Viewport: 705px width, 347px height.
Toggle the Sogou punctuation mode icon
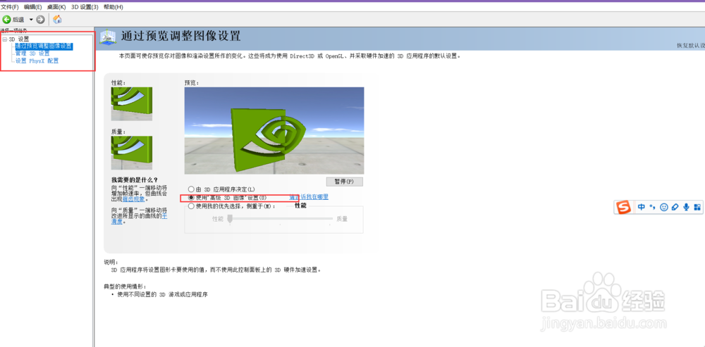coord(652,207)
